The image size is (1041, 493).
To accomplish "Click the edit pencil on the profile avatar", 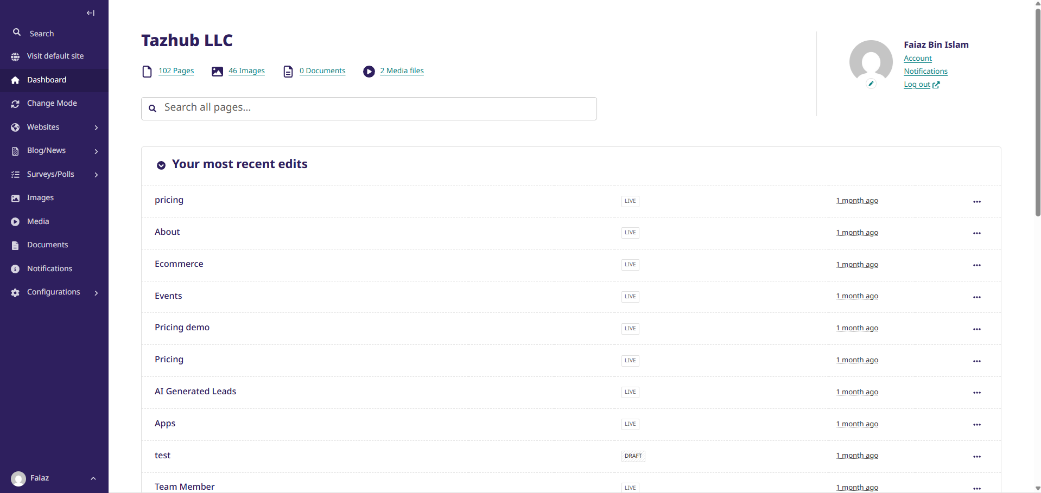I will 871,84.
